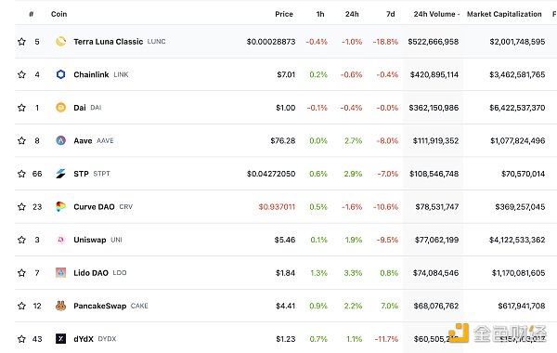Click the Dai coin icon
The image size is (557, 353).
point(60,108)
